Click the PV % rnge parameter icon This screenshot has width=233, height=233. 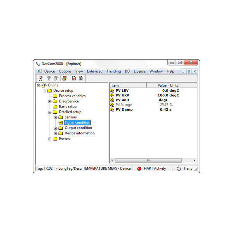point(112,105)
